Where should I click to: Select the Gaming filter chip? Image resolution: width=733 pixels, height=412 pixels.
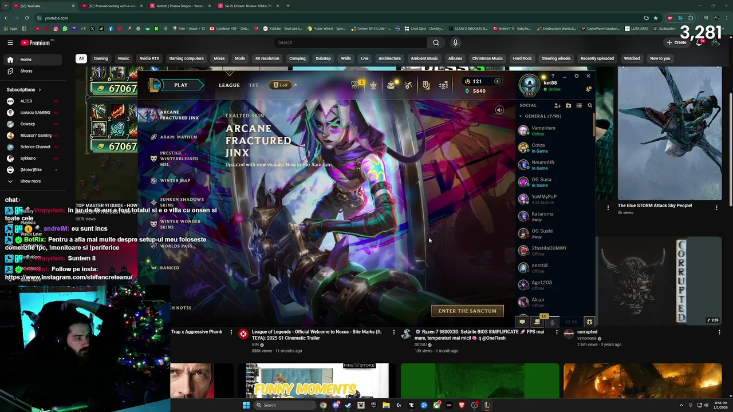click(x=101, y=58)
